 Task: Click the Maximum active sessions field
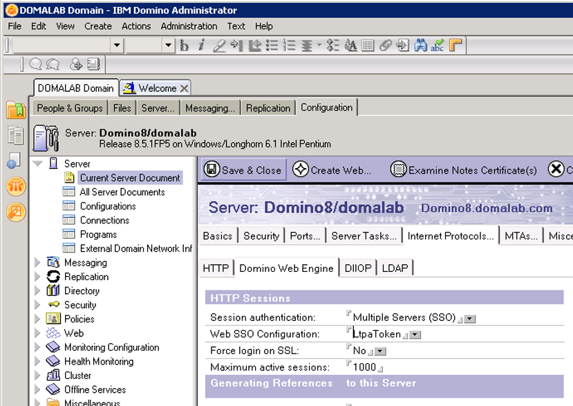[x=364, y=367]
